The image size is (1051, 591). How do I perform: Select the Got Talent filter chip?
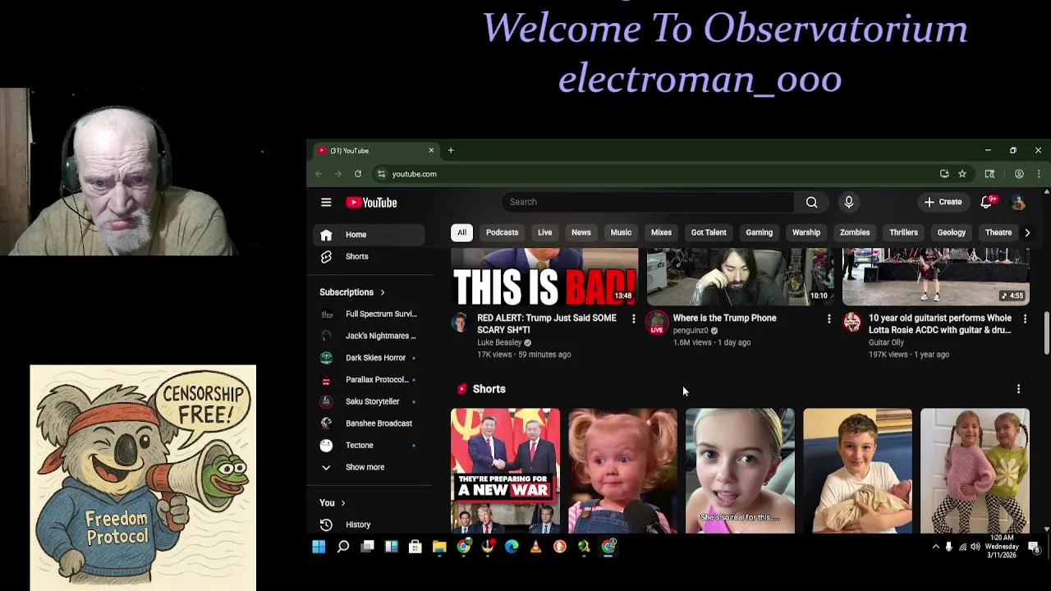click(x=709, y=232)
